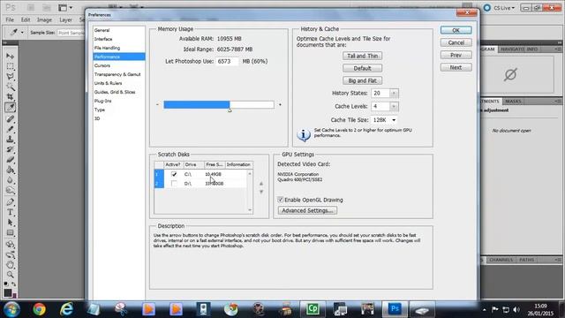Image resolution: width=565 pixels, height=318 pixels.
Task: Click the Prev button
Action: pos(456,55)
